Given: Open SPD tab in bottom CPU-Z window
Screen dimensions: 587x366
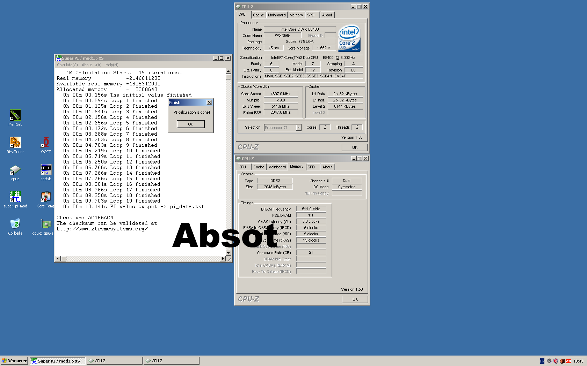Looking at the screenshot, I should (x=311, y=167).
